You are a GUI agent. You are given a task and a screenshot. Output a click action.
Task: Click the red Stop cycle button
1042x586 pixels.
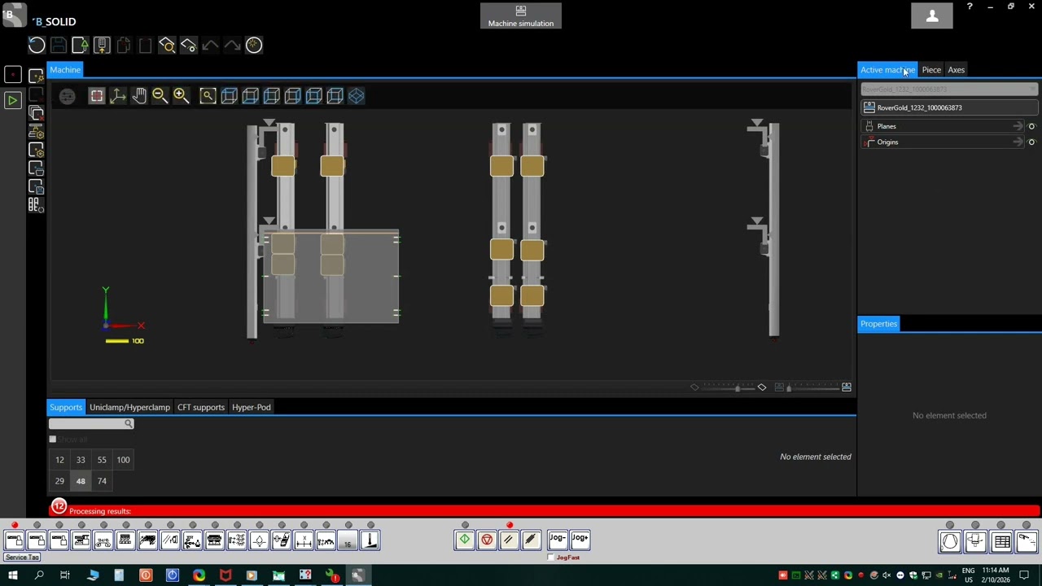click(487, 539)
